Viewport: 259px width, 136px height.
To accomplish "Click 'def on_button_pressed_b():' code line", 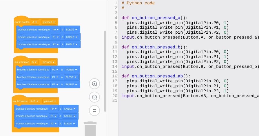I will click(x=155, y=47).
